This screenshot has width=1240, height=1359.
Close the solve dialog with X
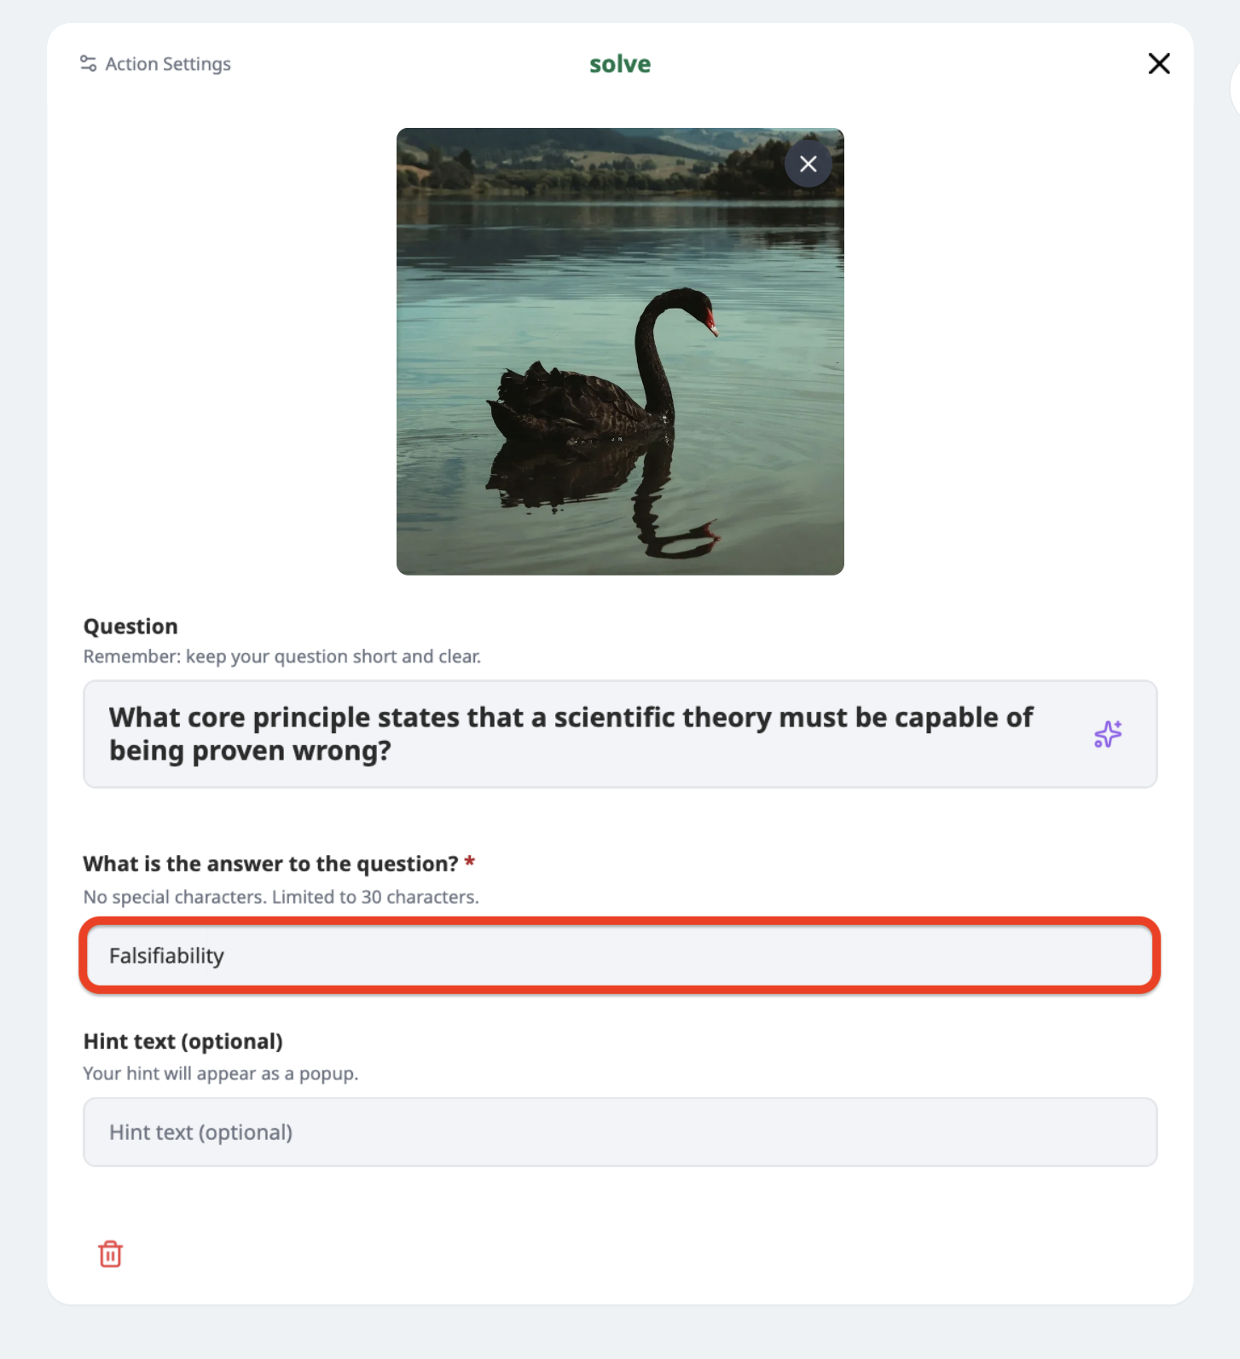pos(1159,64)
